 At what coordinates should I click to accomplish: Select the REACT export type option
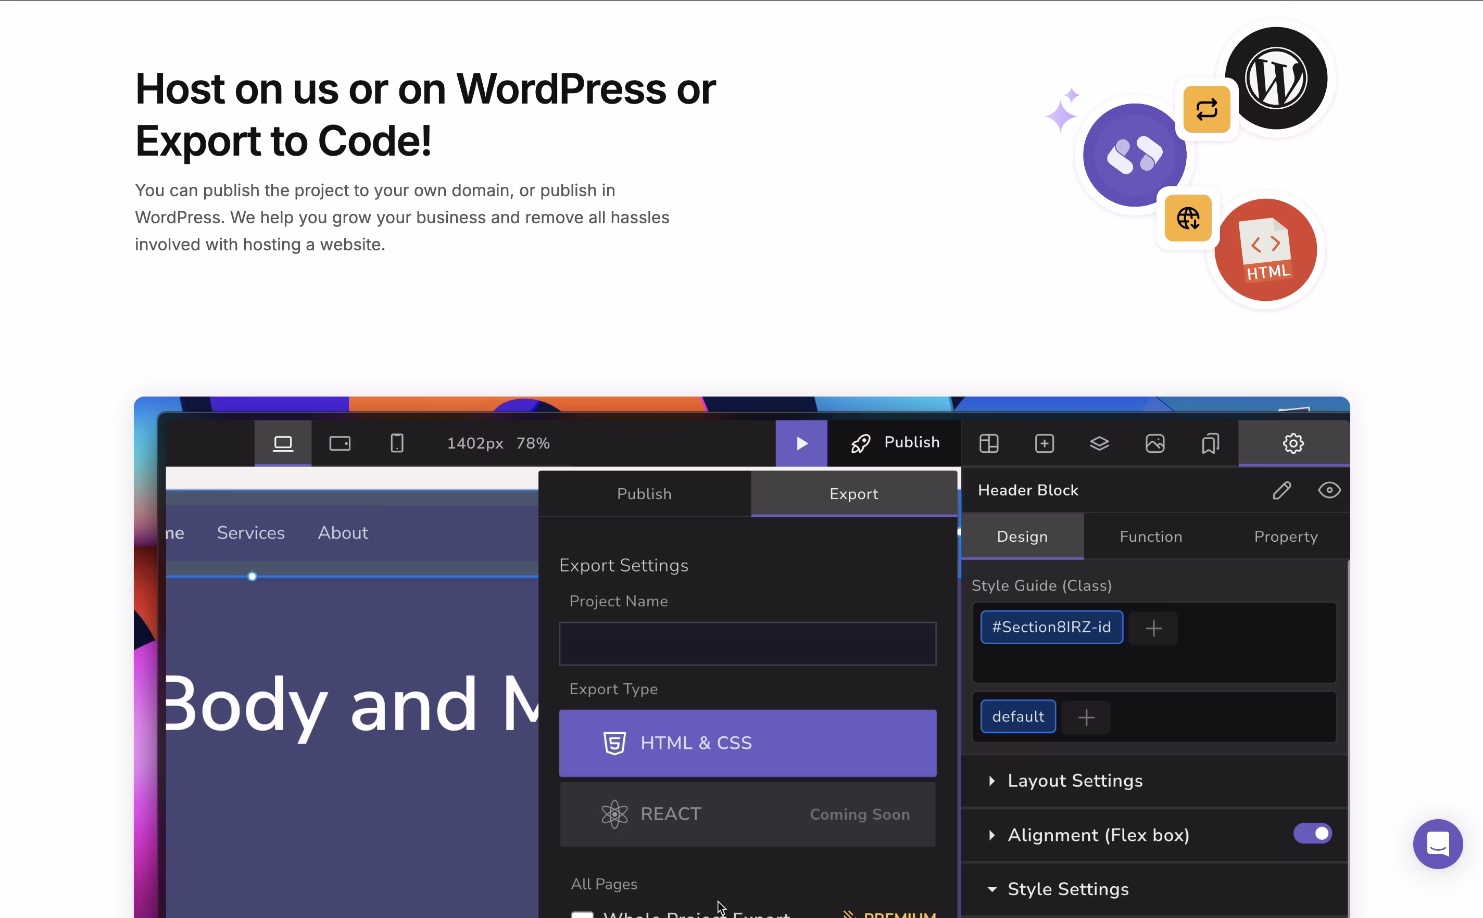click(x=747, y=814)
